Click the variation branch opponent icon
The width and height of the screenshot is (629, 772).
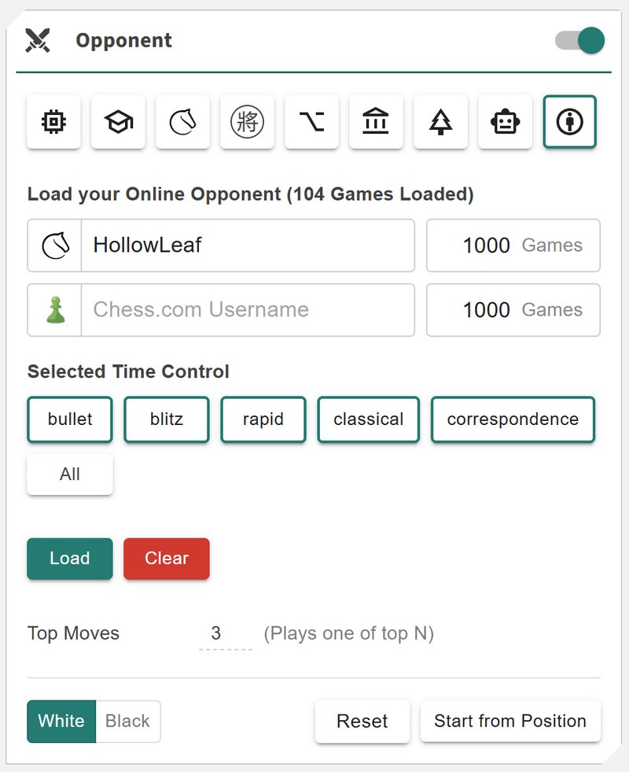click(x=311, y=122)
